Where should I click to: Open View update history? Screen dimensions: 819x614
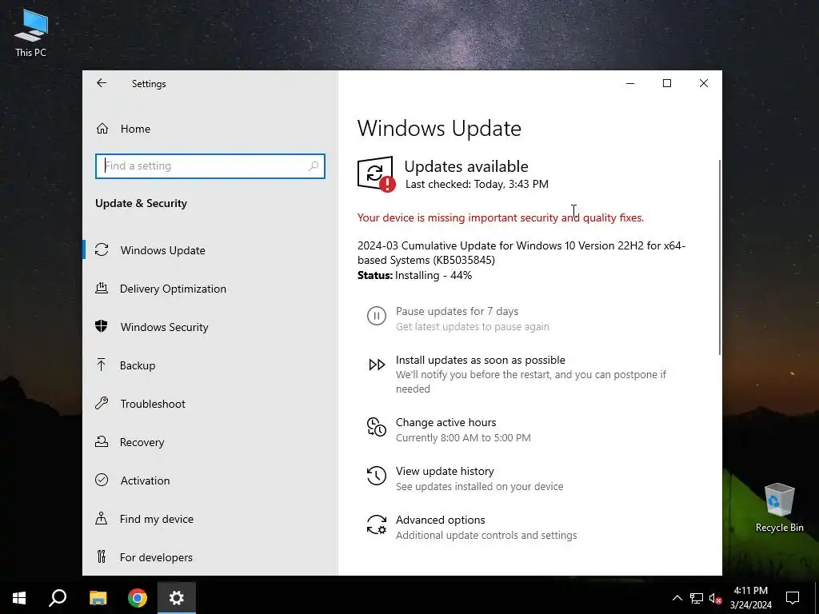pyautogui.click(x=445, y=471)
